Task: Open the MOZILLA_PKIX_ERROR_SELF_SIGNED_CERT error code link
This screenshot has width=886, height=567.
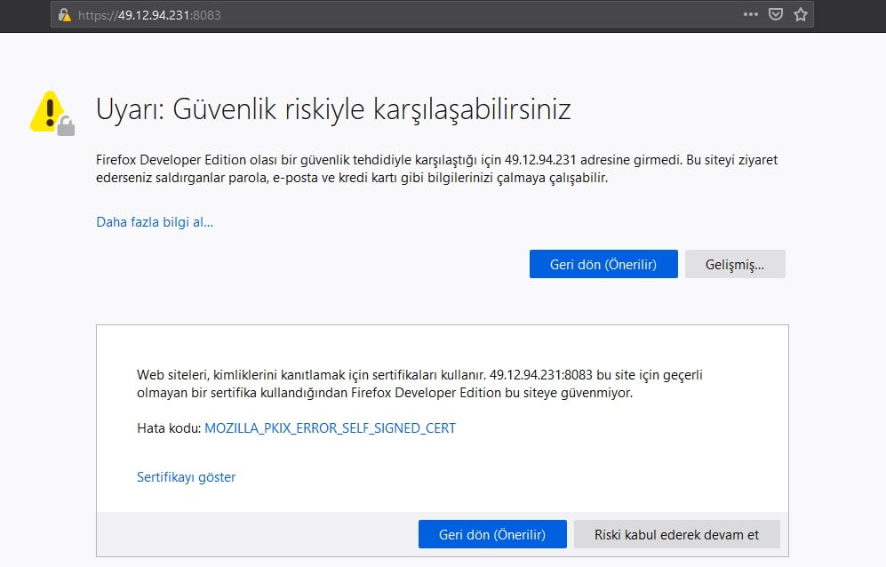Action: [330, 428]
